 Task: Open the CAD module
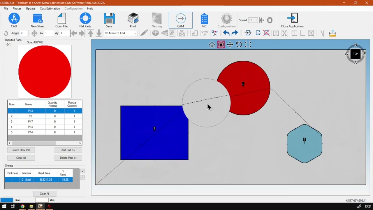(x=14, y=20)
